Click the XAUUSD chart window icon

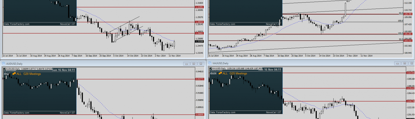(x=210, y=63)
